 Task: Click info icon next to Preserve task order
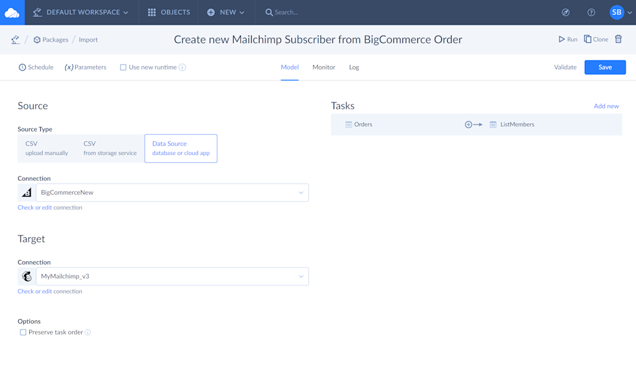[x=88, y=333]
